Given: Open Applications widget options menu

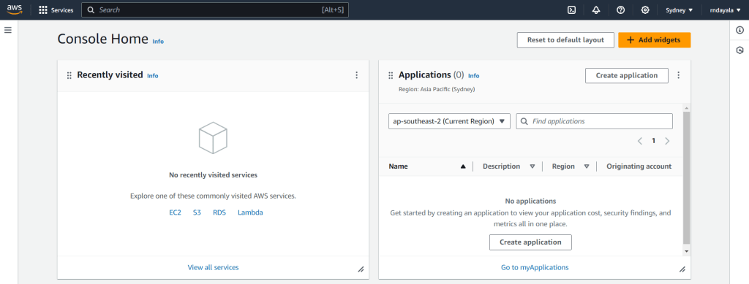Looking at the screenshot, I should pyautogui.click(x=679, y=75).
